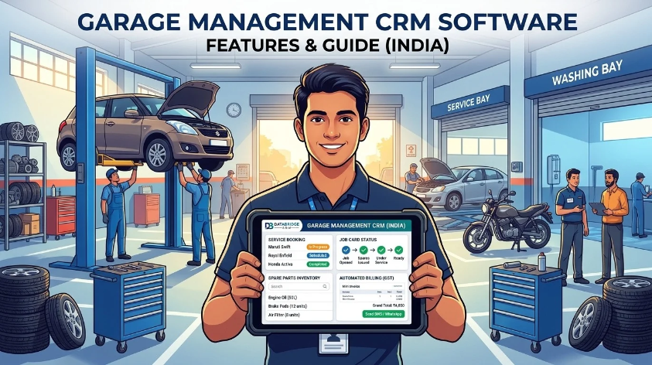Click the Features & Guide (India) subtitle
The height and width of the screenshot is (365, 652).
[327, 45]
